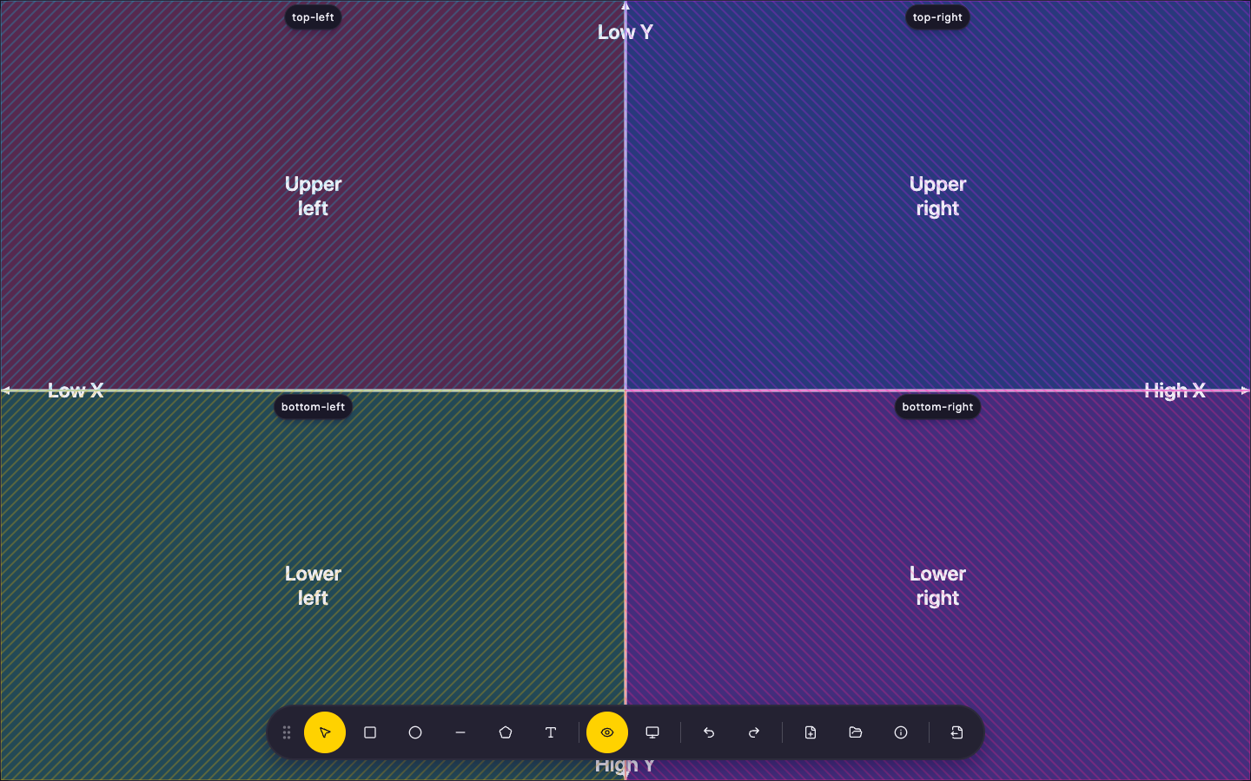Redo the last undone action
This screenshot has height=781, width=1251.
pyautogui.click(x=754, y=732)
